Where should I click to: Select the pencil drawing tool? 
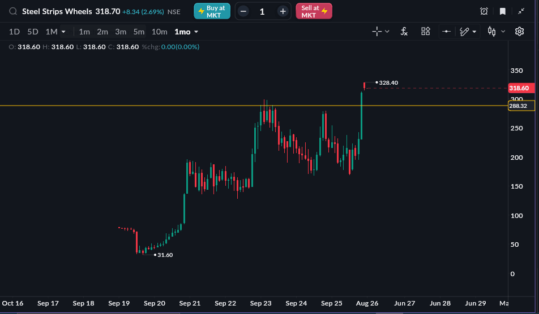(x=464, y=32)
